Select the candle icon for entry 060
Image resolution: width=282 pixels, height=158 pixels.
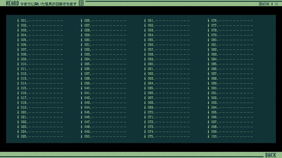[x=145, y=64]
